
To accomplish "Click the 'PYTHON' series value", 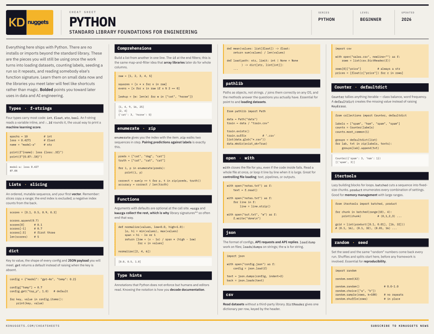I will coord(326,19).
